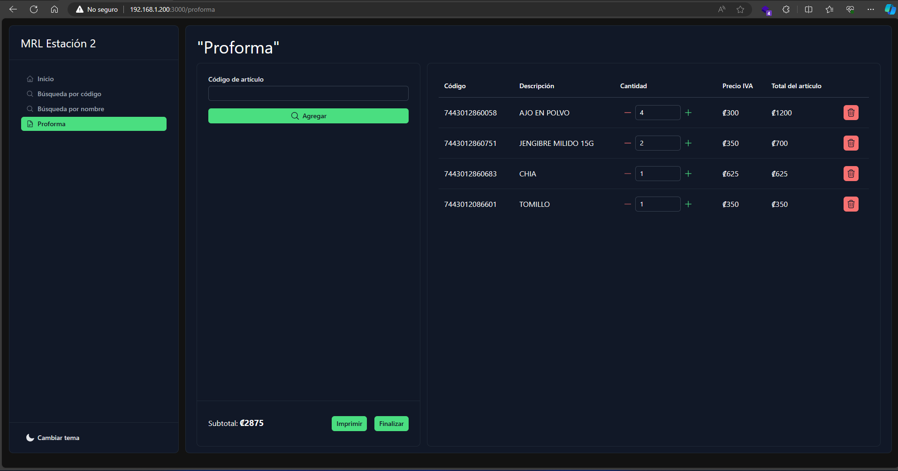This screenshot has height=471, width=898.
Task: Go back in the browser
Action: click(13, 9)
